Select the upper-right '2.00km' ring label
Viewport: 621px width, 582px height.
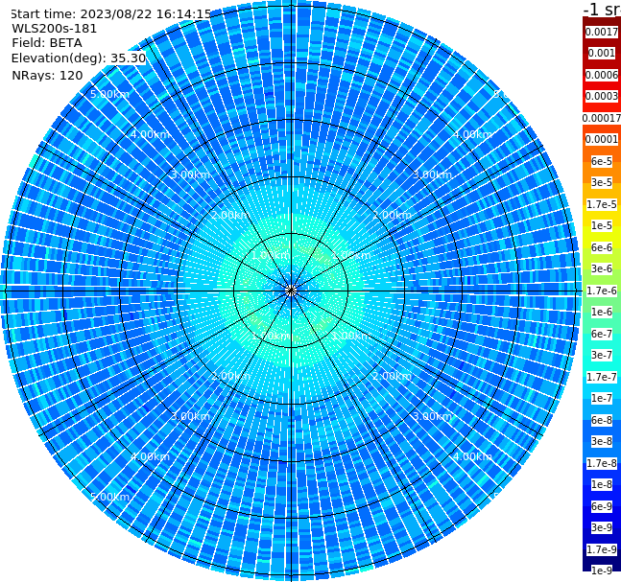[x=393, y=215]
